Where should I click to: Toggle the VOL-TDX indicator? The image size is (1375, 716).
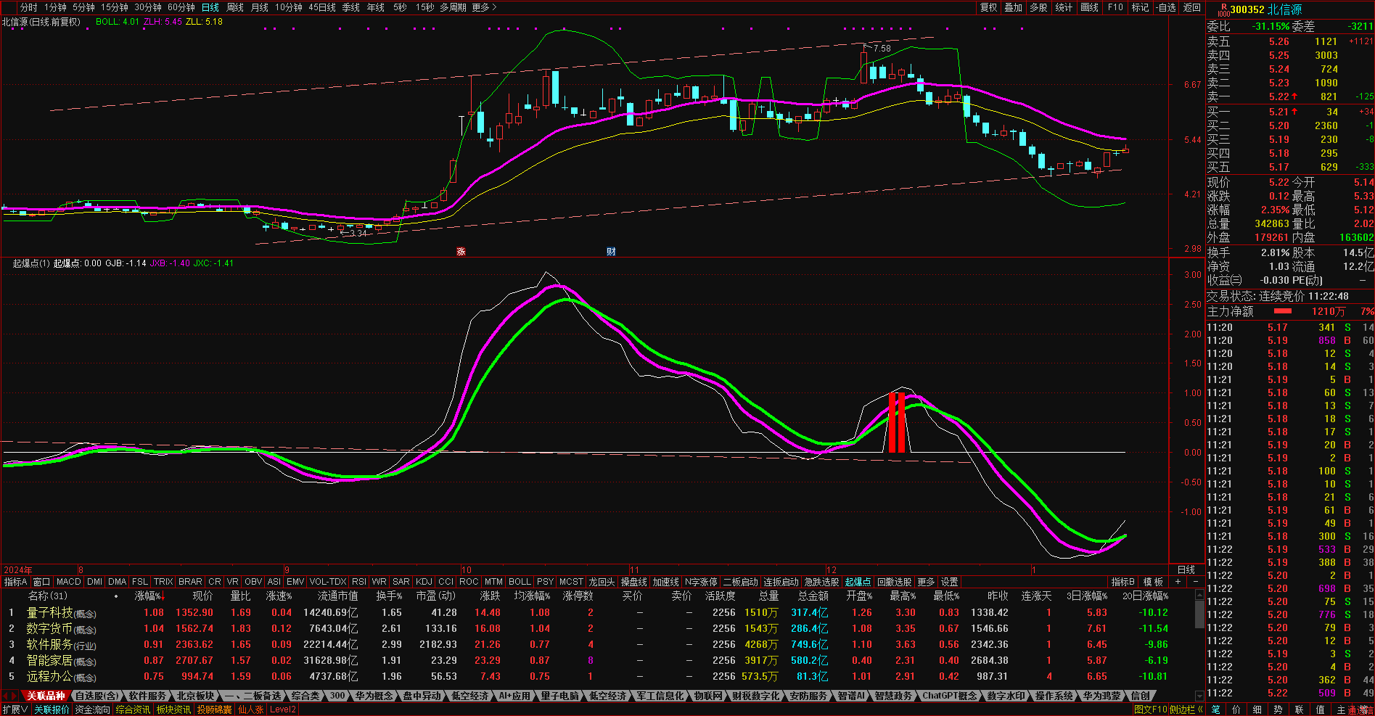(328, 582)
